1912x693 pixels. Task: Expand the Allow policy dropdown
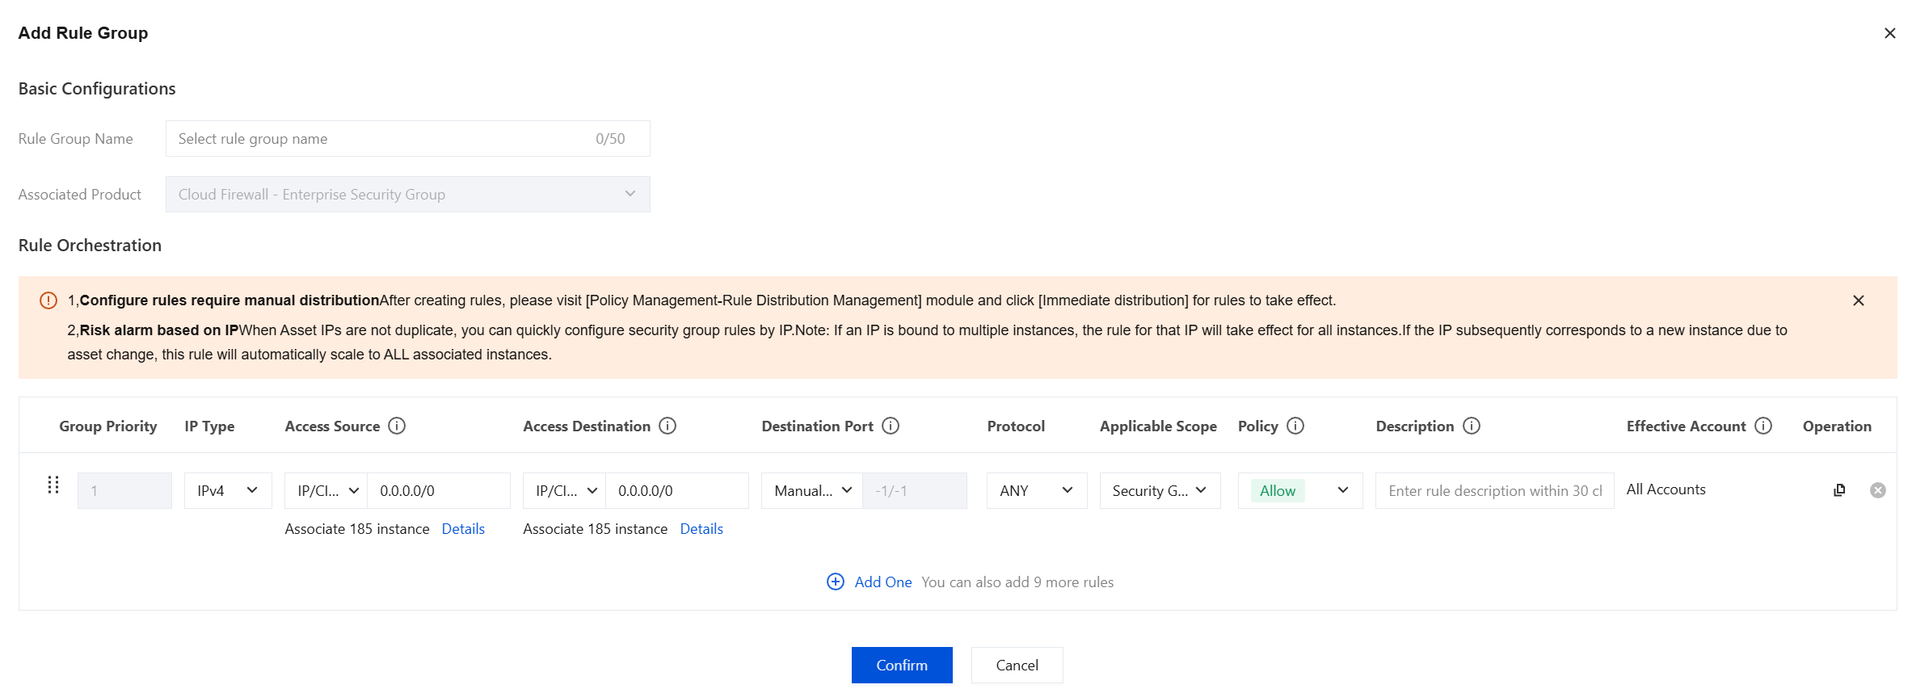point(1300,490)
